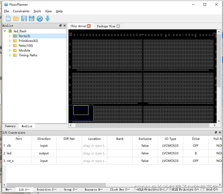
Task: Close the Netlist panel
Action: click(64, 26)
